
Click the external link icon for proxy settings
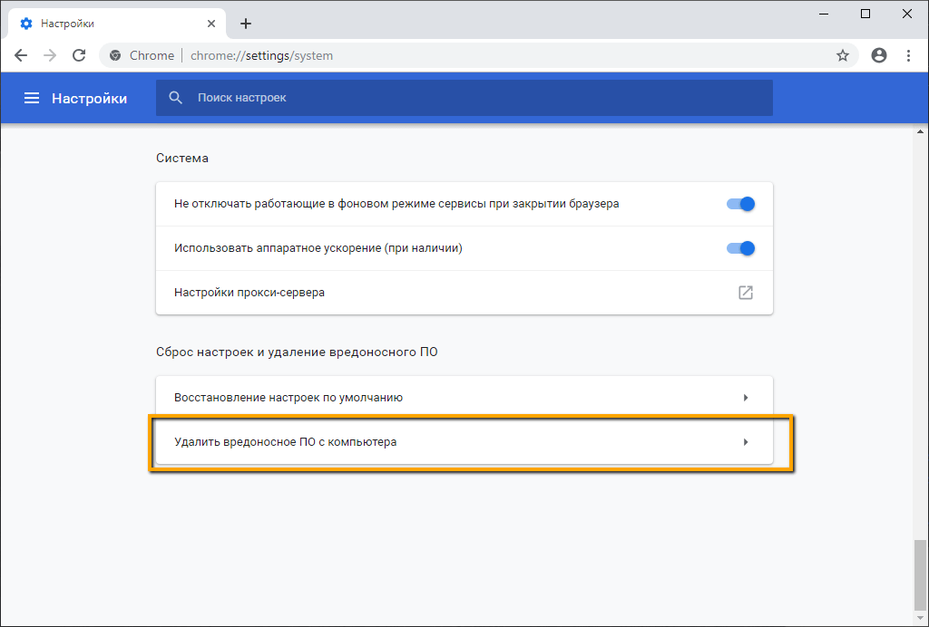point(745,293)
